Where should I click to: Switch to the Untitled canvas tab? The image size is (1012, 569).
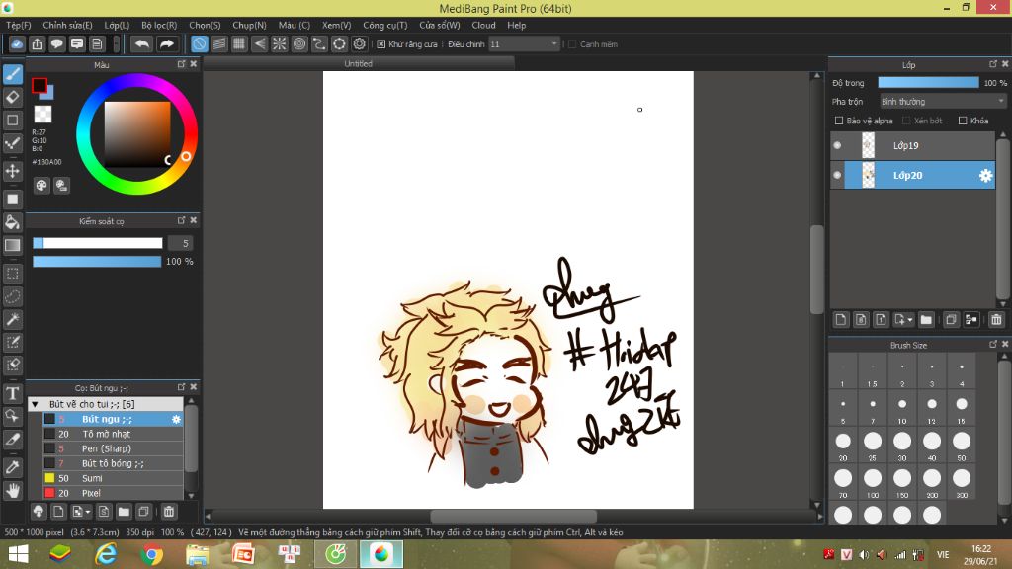(358, 63)
